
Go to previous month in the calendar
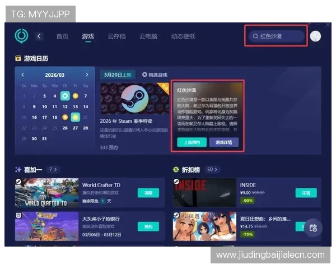pyautogui.click(x=22, y=75)
